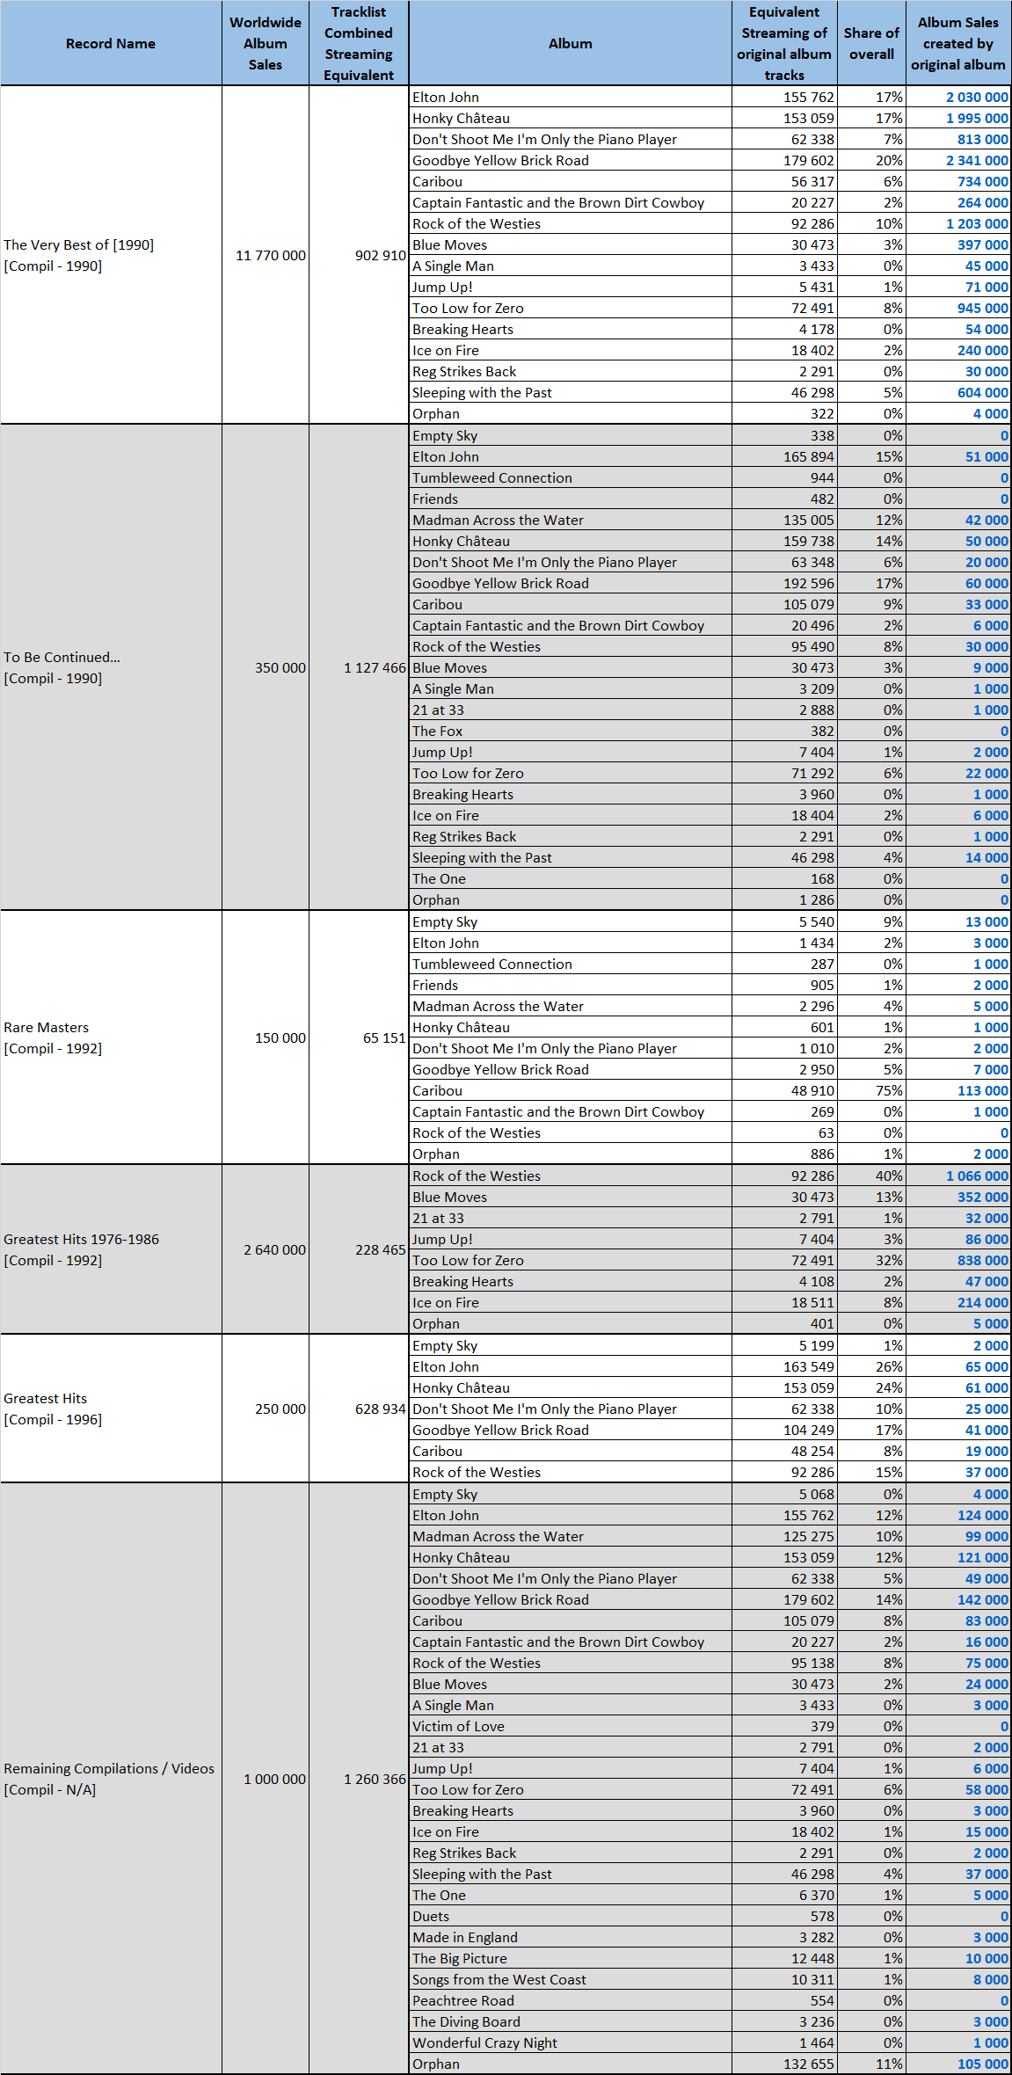
Task: Select the album sales value '352 000'
Action: click(x=983, y=1197)
